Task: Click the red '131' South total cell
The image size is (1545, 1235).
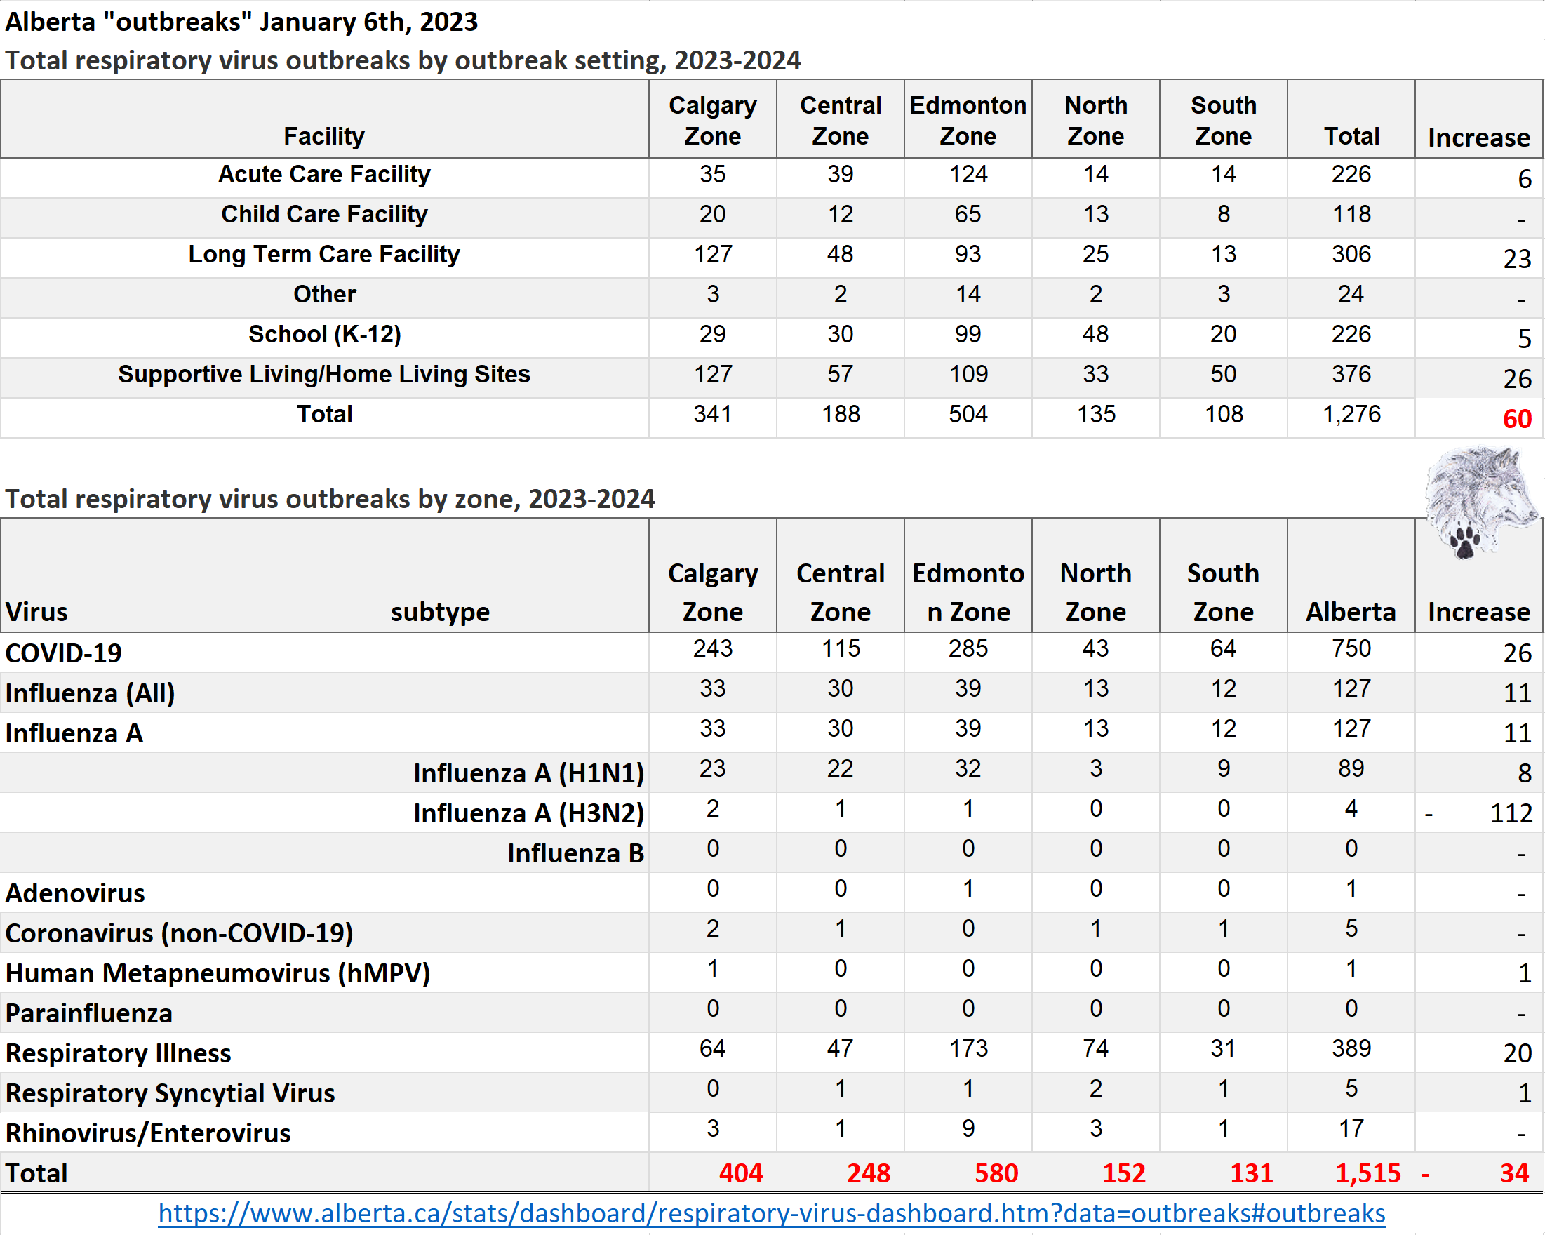Action: click(x=1252, y=1174)
